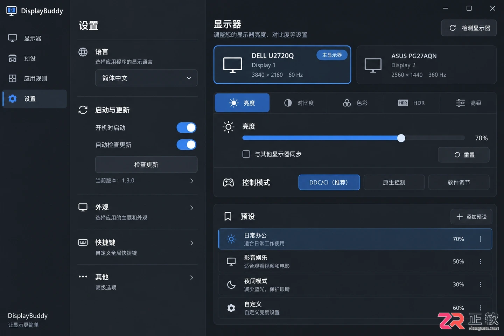Select 设置 in the sidebar

click(x=34, y=99)
